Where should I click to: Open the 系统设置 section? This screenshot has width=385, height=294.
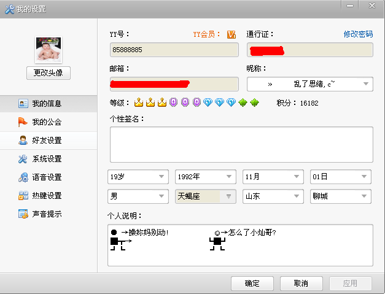49,159
